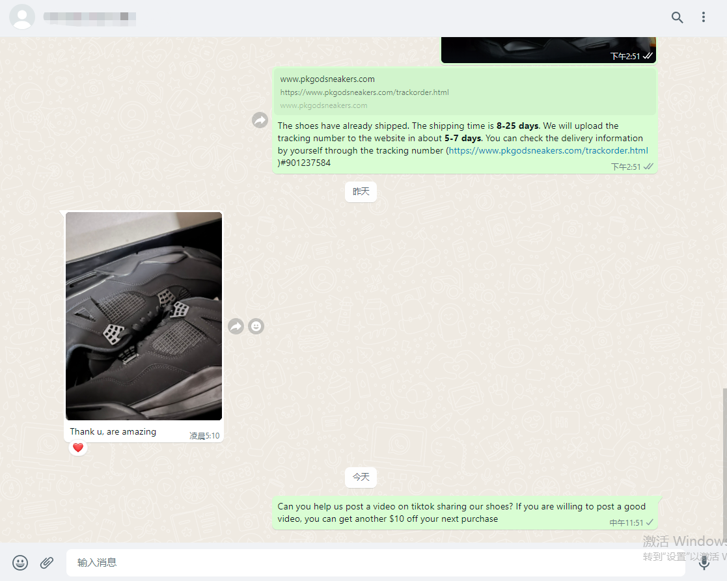Image resolution: width=727 pixels, height=581 pixels.
Task: Click the paperclip attach file icon
Action: pyautogui.click(x=47, y=562)
